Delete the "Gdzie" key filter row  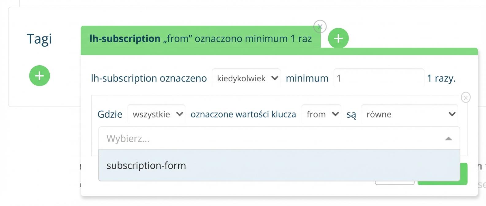point(465,98)
